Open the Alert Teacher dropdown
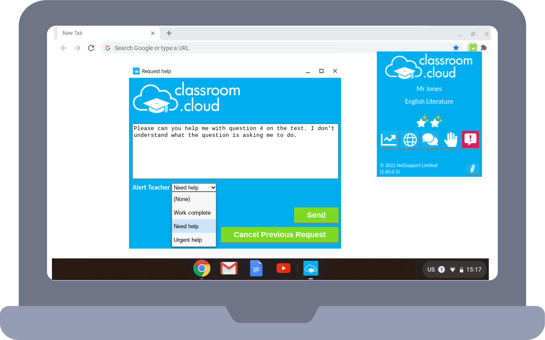This screenshot has width=545, height=340. (x=194, y=187)
